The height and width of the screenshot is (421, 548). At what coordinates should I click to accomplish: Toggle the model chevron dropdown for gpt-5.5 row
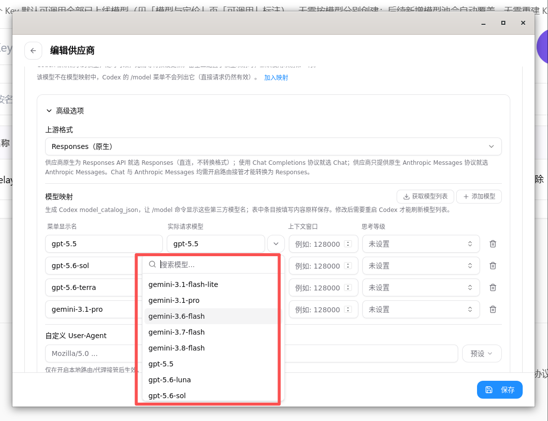[x=276, y=244]
